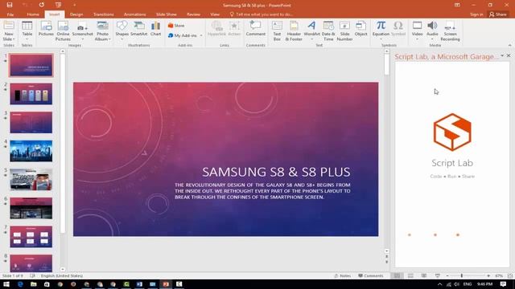Image resolution: width=515 pixels, height=289 pixels.
Task: Insert an Object
Action: (360, 28)
